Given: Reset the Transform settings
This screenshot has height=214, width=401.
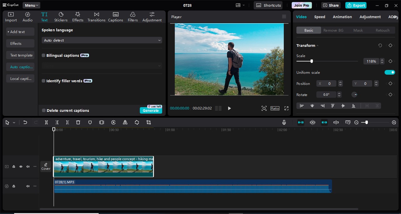Looking at the screenshot, I should click(380, 45).
